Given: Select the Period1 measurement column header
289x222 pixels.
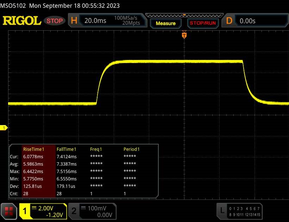Looking at the screenshot, I should point(131,149).
